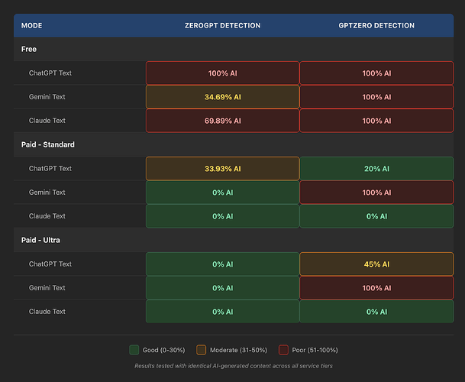Screen dimensions: 465x382
Task: Click ChatGPT Text label under Paid - Standard
Action: (50, 169)
